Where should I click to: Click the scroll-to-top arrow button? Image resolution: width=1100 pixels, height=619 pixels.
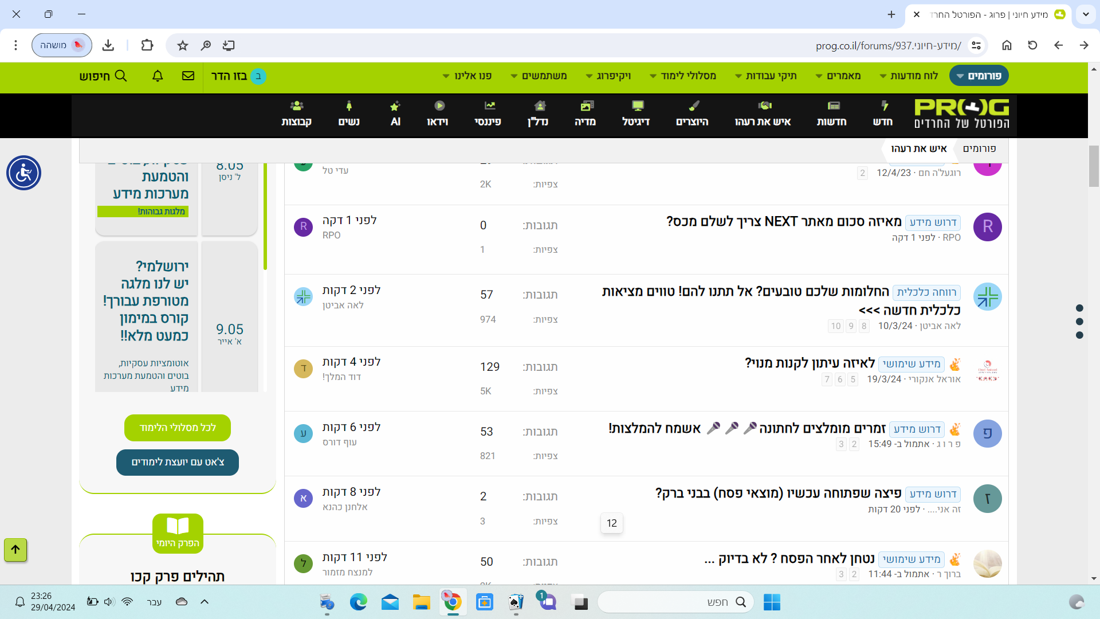coord(15,549)
